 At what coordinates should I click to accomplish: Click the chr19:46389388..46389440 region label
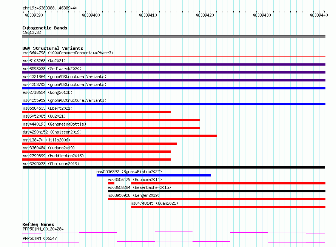pos(50,8)
